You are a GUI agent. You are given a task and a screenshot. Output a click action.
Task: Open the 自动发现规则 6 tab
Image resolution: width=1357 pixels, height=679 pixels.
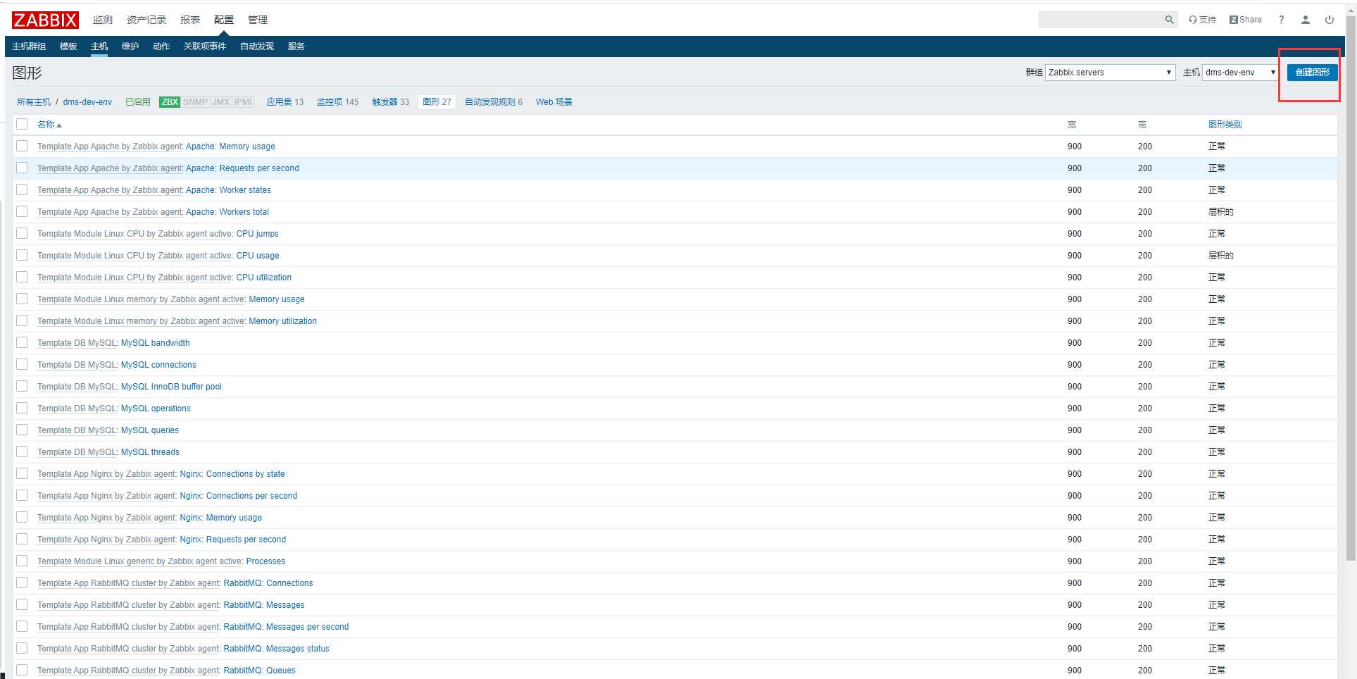click(494, 102)
